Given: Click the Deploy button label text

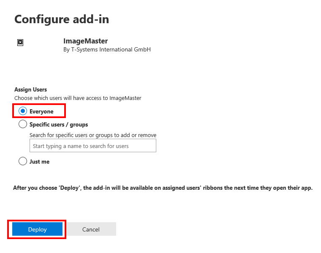Looking at the screenshot, I should click(x=38, y=229).
